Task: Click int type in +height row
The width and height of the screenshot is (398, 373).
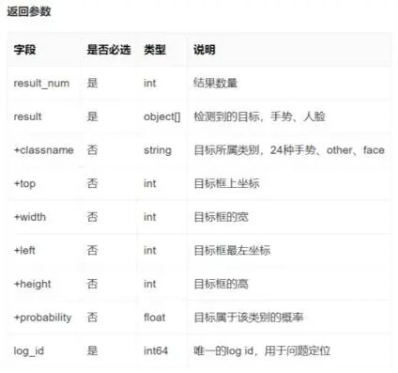Action: tap(149, 284)
